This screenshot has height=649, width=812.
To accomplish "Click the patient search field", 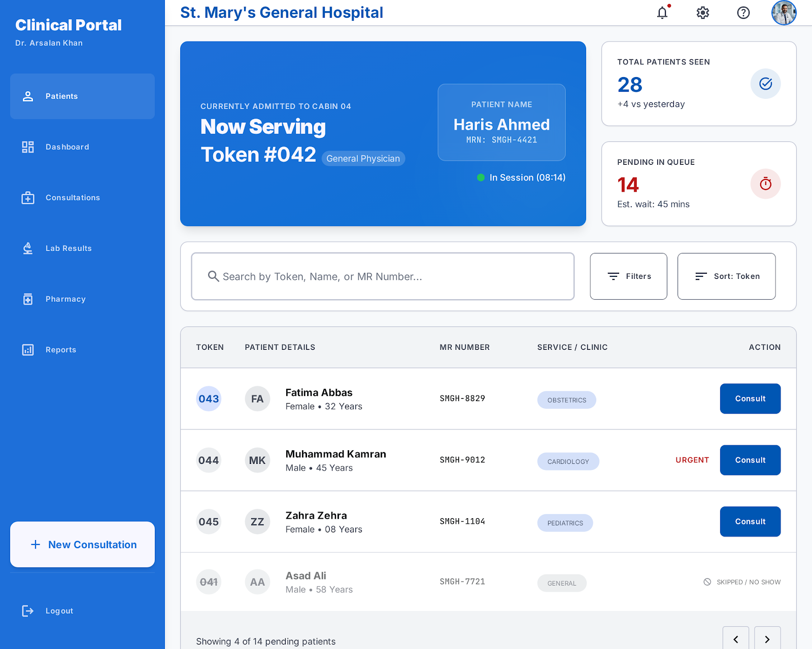I will click(x=383, y=276).
